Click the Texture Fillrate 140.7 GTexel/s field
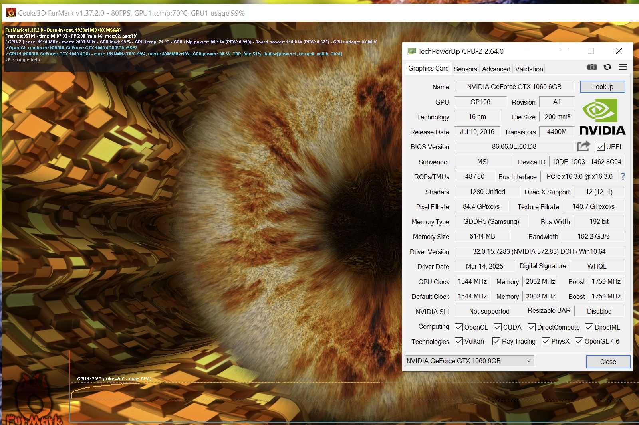 pos(593,206)
